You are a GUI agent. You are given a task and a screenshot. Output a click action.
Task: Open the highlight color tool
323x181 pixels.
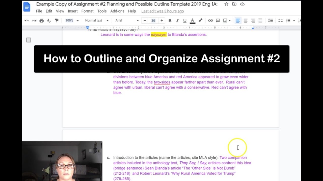click(x=201, y=21)
